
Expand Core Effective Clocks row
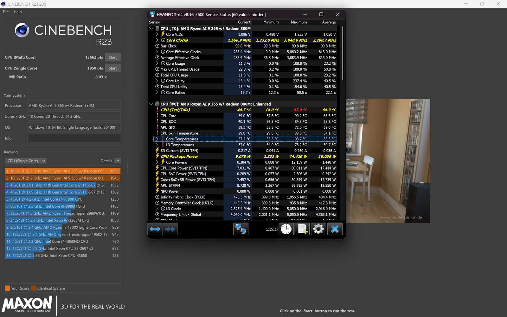coord(157,52)
